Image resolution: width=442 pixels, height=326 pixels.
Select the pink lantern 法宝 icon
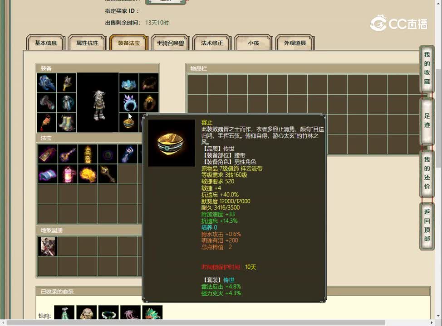pos(68,174)
